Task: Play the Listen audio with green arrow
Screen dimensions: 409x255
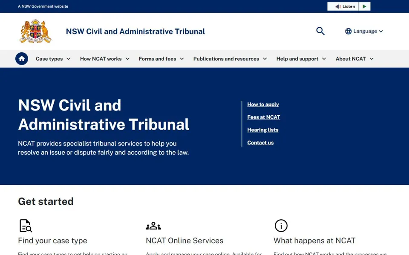Action: [x=364, y=6]
